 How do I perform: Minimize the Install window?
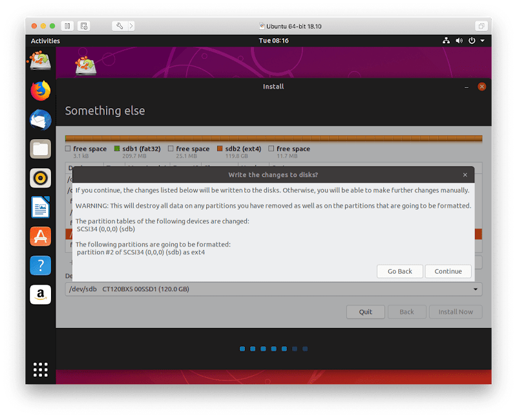pyautogui.click(x=467, y=87)
